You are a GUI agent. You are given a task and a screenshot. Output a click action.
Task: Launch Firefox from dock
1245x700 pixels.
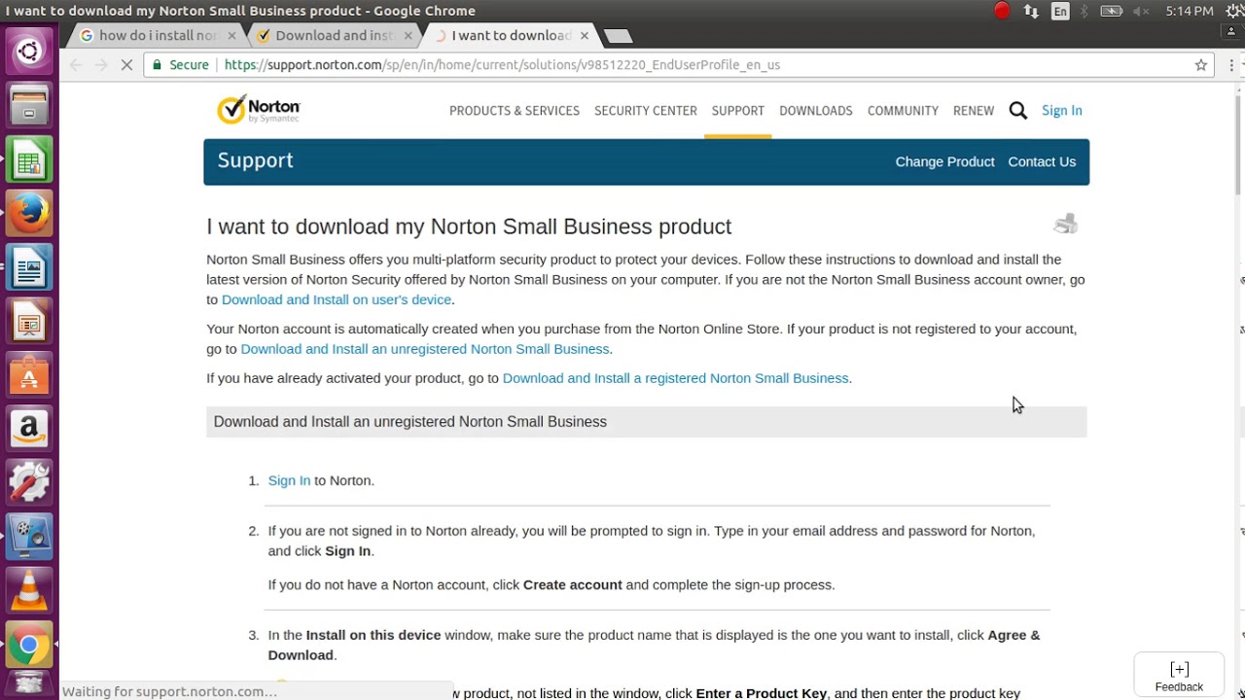tap(29, 213)
